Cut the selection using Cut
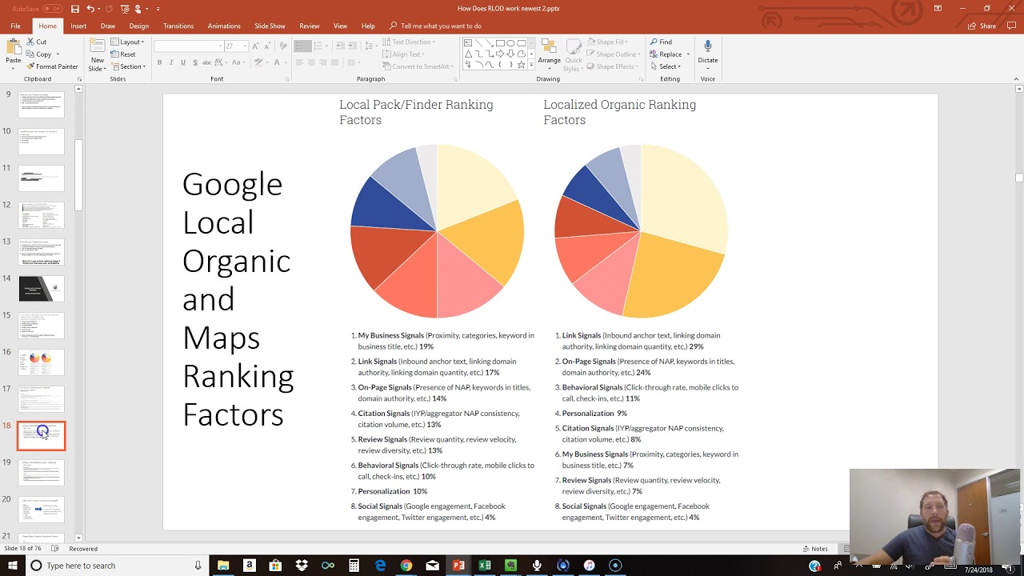The height and width of the screenshot is (576, 1024). tap(37, 42)
